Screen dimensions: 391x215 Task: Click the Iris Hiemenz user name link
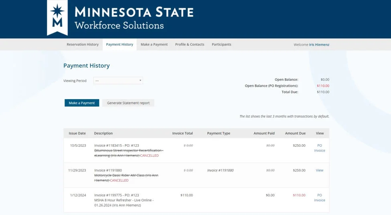(x=319, y=45)
